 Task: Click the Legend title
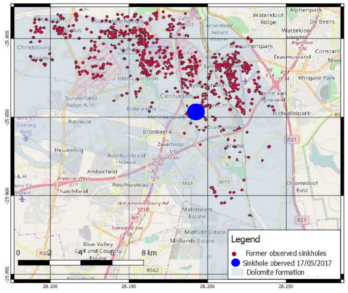coord(248,240)
